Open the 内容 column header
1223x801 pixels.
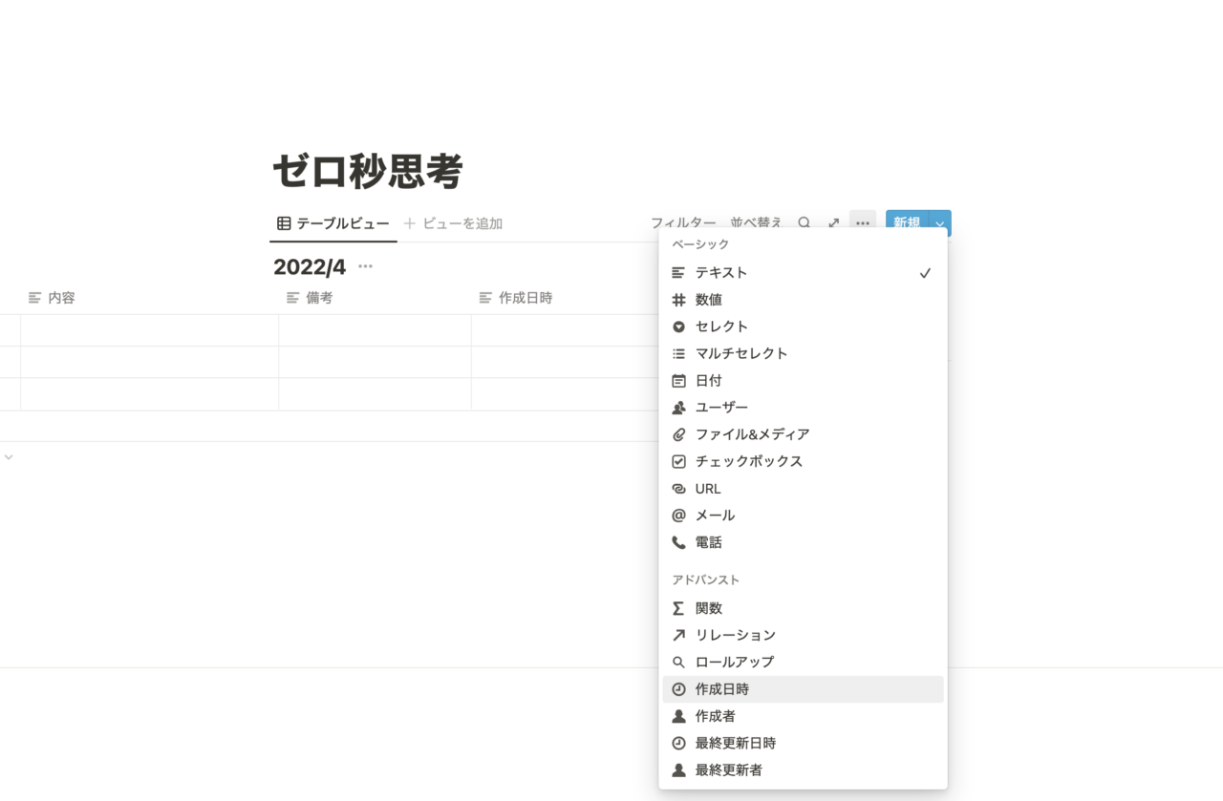tap(149, 298)
